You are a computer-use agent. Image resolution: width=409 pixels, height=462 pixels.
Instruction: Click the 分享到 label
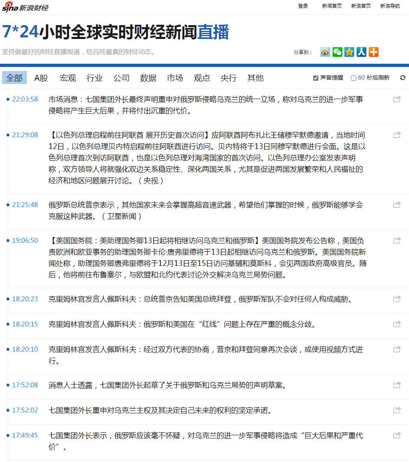click(x=303, y=52)
